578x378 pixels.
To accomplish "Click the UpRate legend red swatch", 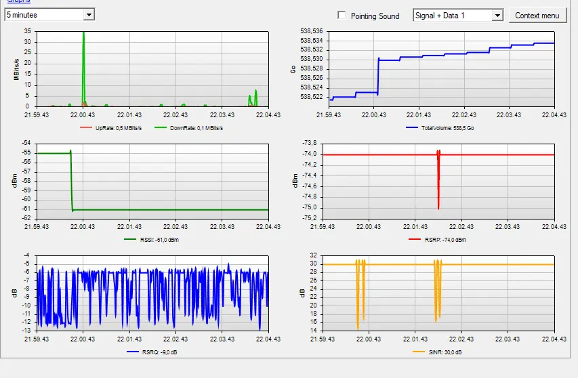I will click(x=86, y=128).
